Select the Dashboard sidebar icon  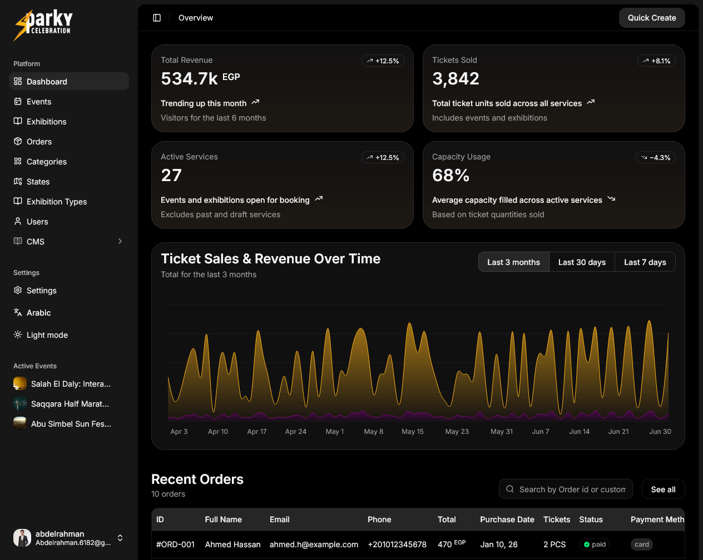tap(17, 81)
